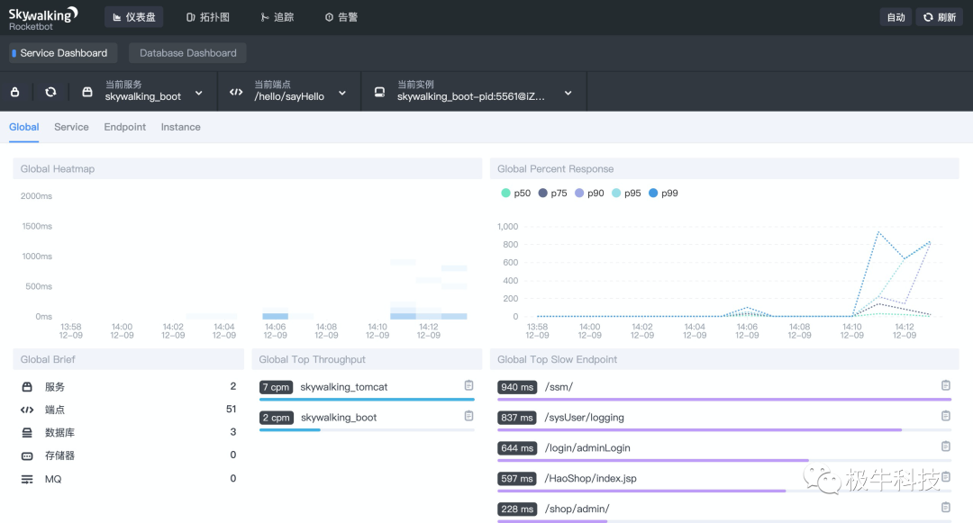
Task: Click the Global Top Slow Endpoint title
Action: (558, 359)
